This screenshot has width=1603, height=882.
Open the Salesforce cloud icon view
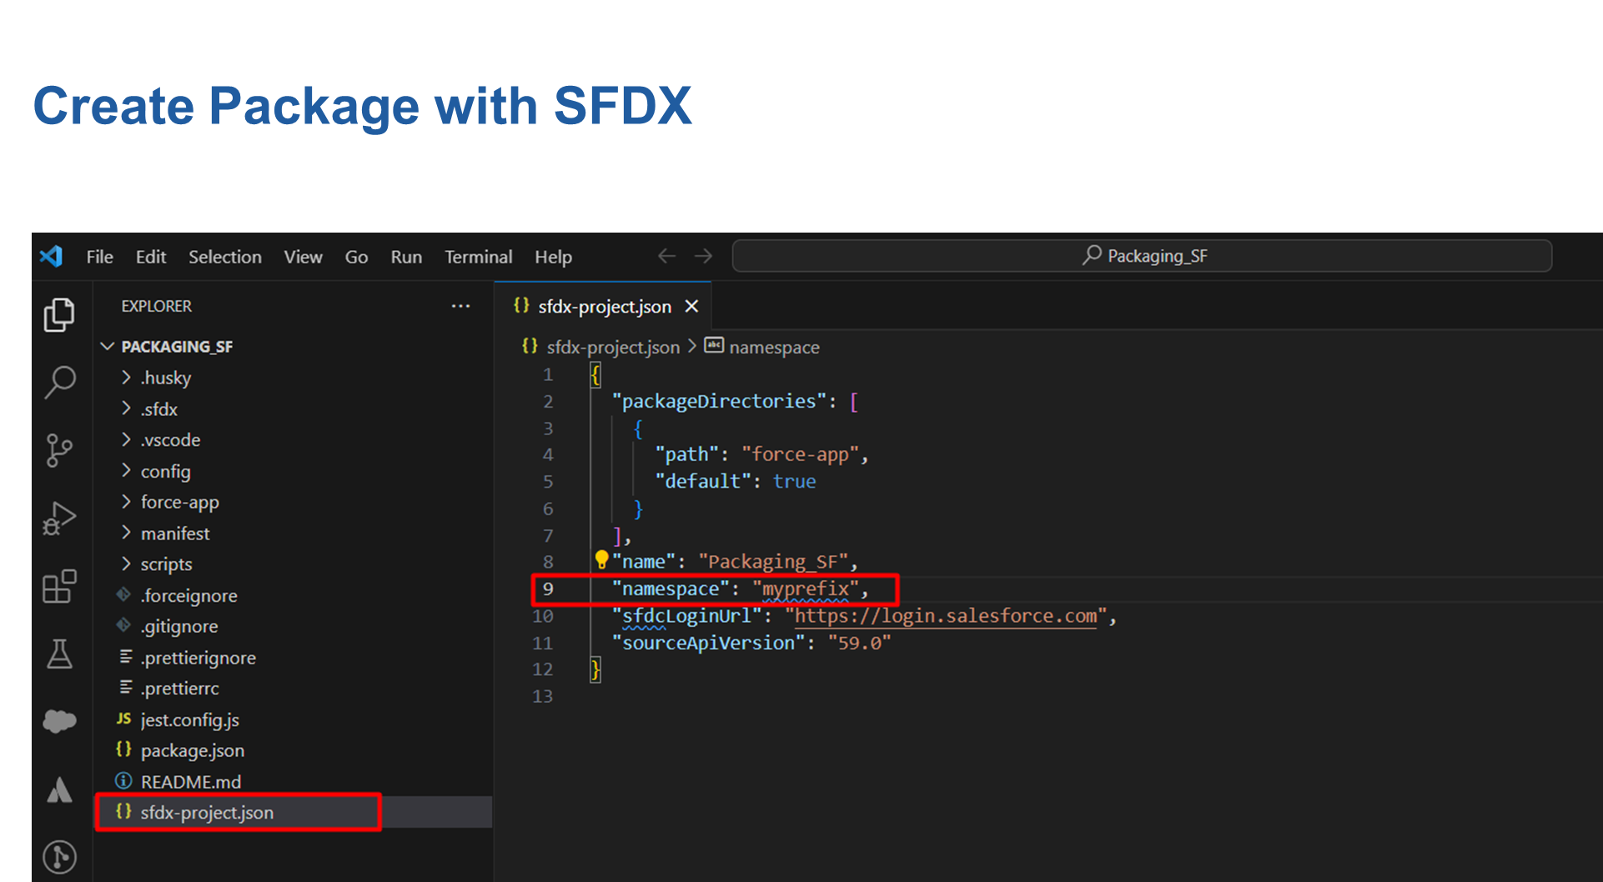[x=59, y=721]
